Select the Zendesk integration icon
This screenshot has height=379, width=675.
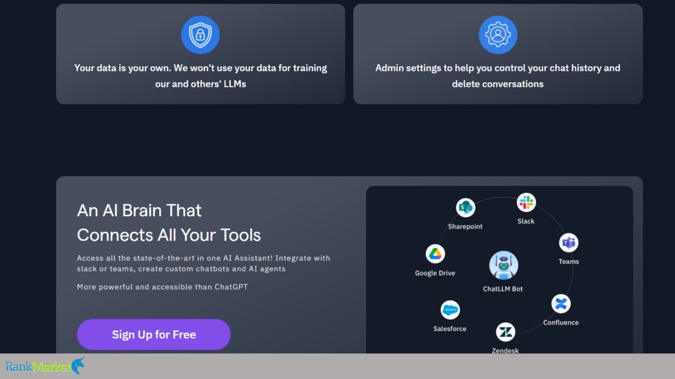[506, 332]
